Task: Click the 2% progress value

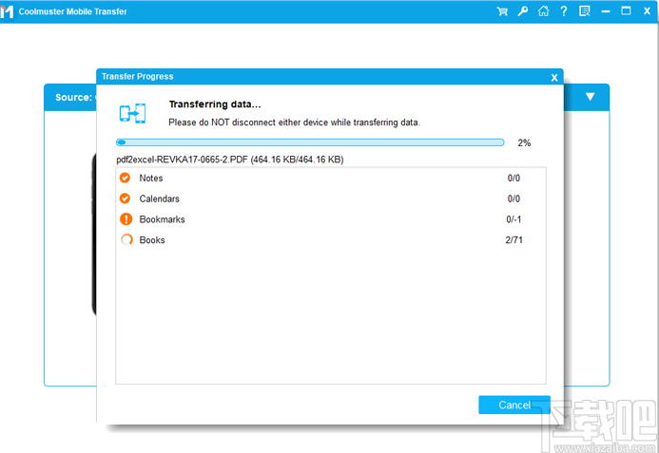Action: pyautogui.click(x=524, y=142)
